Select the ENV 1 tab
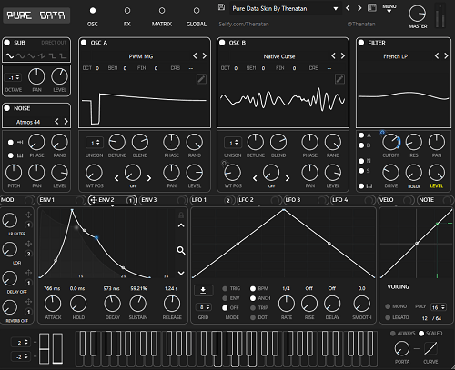The width and height of the screenshot is (455, 370). click(x=62, y=200)
